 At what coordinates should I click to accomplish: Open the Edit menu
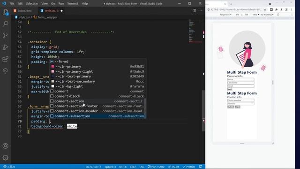(20, 3)
